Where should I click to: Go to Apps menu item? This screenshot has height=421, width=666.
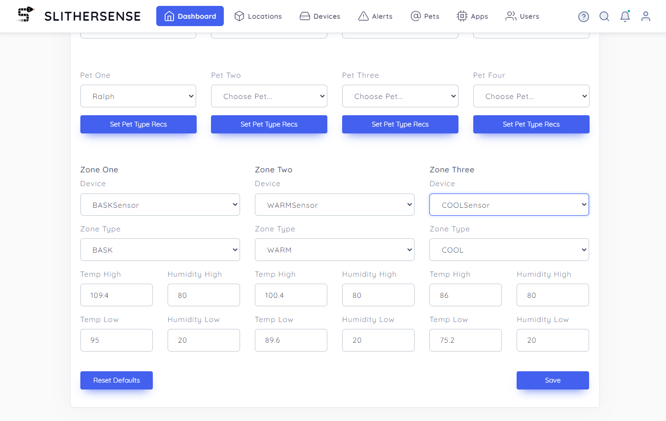click(472, 16)
